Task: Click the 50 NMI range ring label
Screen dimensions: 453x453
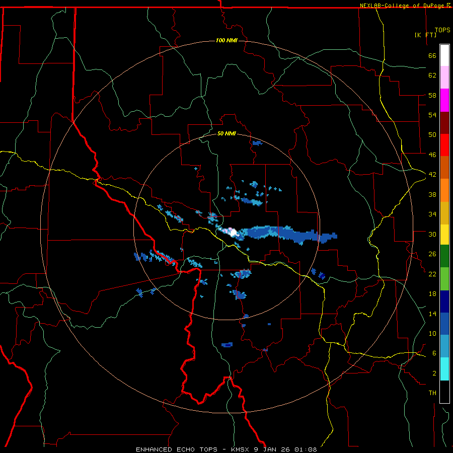Action: (226, 133)
